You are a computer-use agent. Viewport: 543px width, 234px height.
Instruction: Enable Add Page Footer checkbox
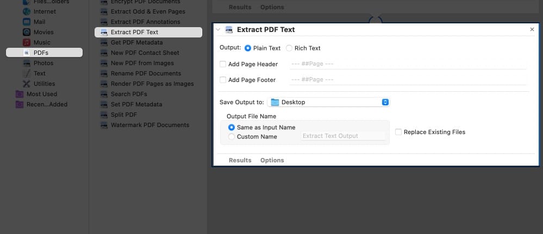[x=223, y=80]
